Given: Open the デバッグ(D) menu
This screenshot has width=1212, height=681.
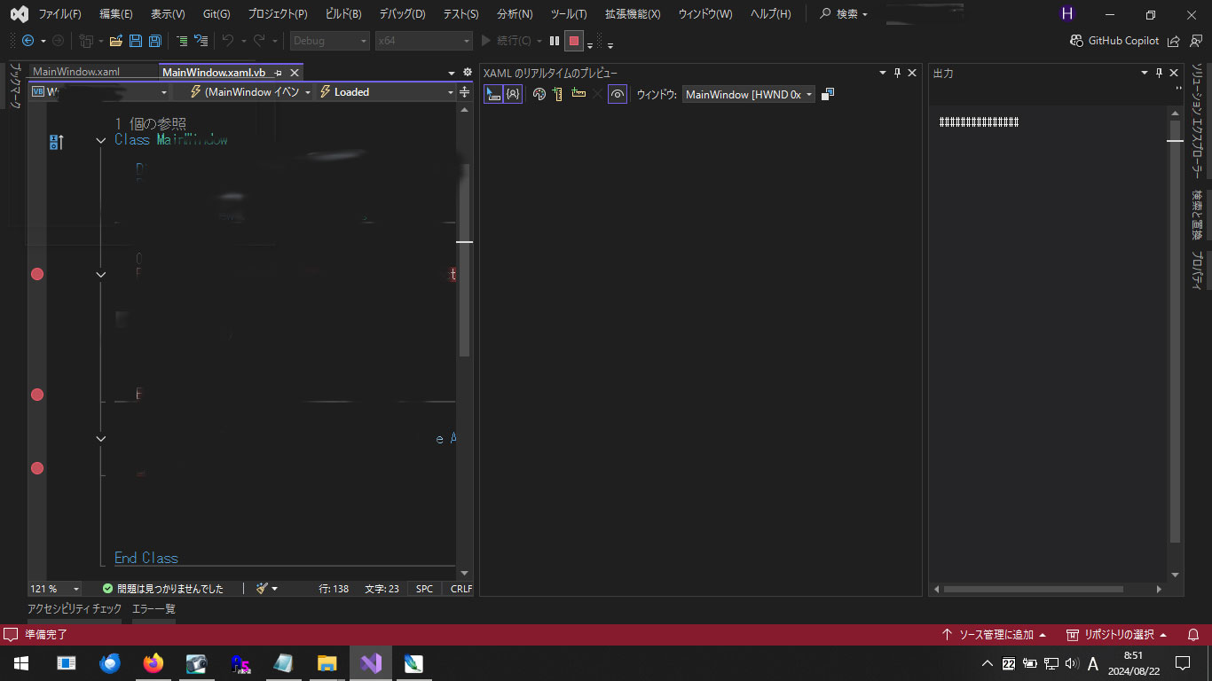Looking at the screenshot, I should coord(402,14).
